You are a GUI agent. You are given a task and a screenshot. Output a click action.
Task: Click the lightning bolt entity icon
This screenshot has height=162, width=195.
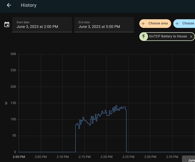point(144,37)
